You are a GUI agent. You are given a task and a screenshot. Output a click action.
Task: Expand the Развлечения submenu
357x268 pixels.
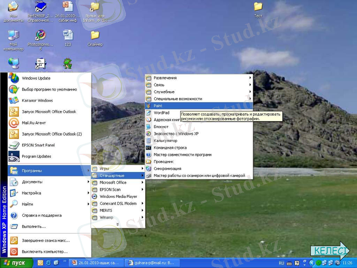(x=165, y=78)
